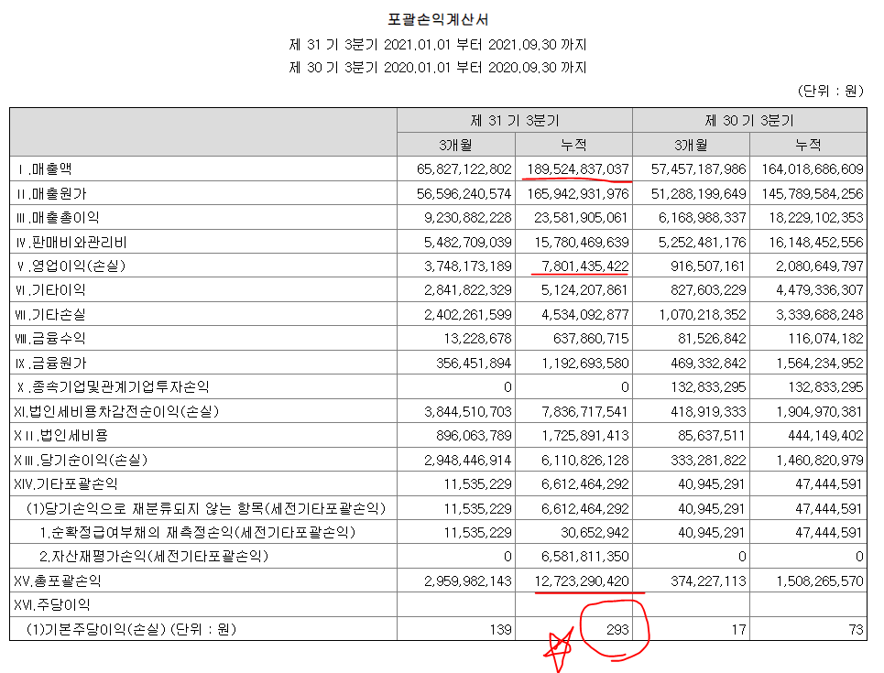
Task: Click row label XIV.기타포괄손익
Action: (65, 484)
